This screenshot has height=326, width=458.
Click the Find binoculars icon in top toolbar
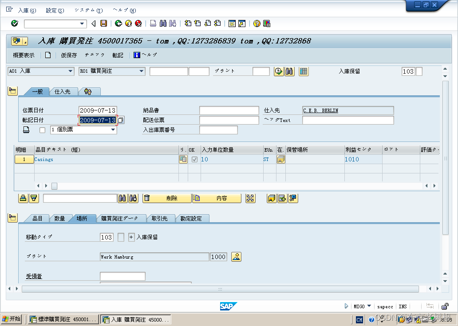click(163, 24)
